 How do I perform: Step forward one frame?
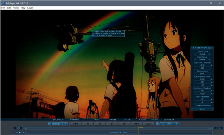click(x=124, y=124)
